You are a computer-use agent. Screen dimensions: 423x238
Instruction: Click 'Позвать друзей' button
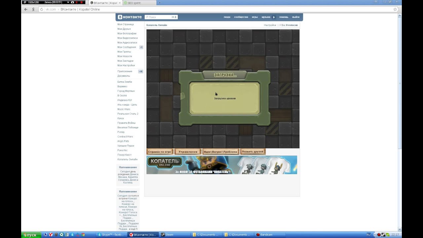(253, 152)
